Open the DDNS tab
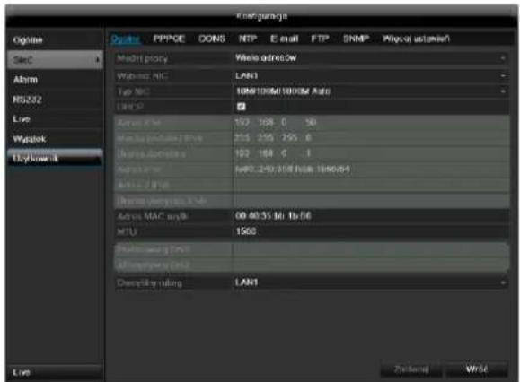The width and height of the screenshot is (520, 382). pos(212,39)
